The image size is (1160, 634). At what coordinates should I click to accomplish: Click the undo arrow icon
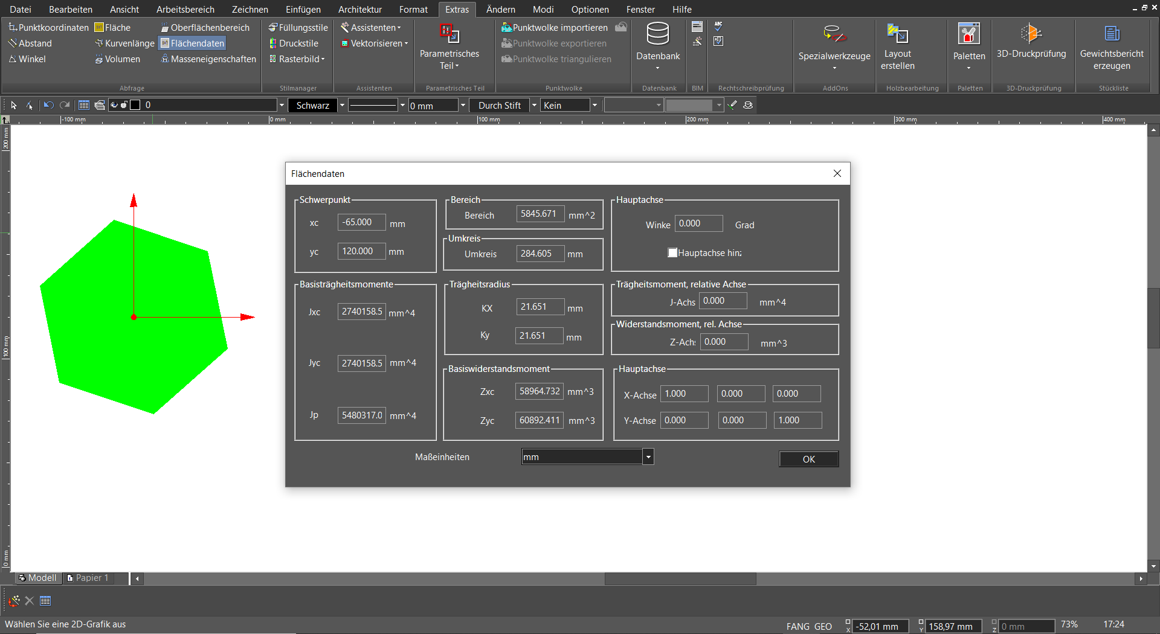[x=49, y=105]
